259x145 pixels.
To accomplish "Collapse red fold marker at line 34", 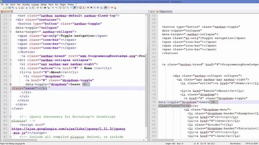I will 11,84.
